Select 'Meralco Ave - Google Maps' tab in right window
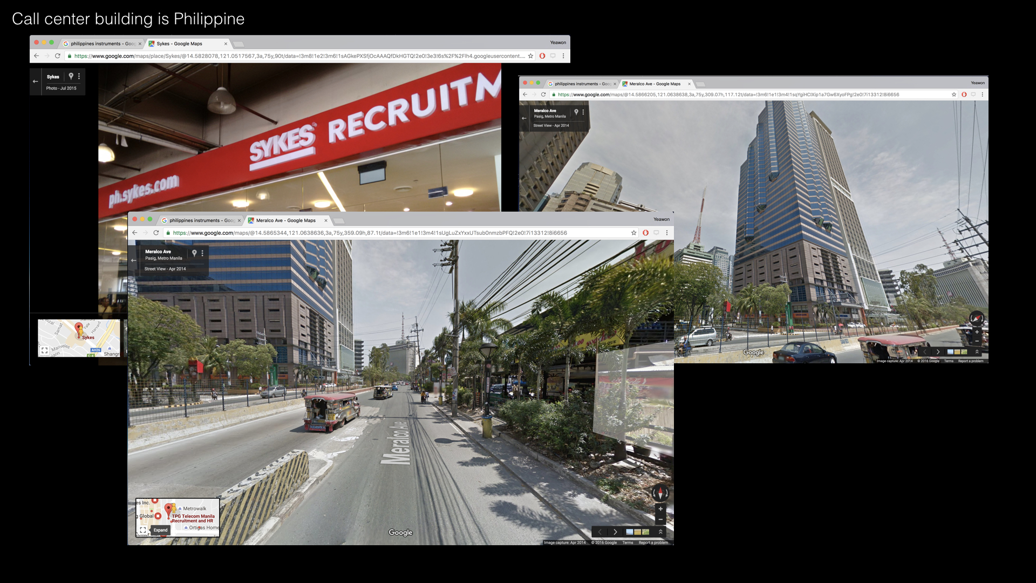The height and width of the screenshot is (583, 1036). tap(654, 84)
